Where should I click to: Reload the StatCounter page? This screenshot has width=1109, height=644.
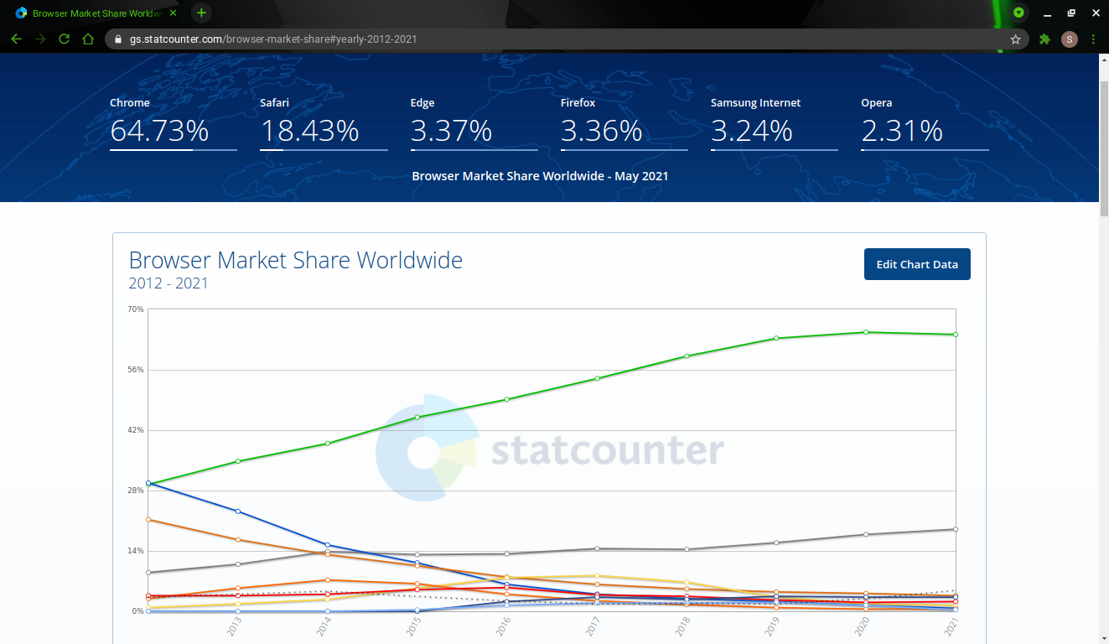click(x=64, y=39)
